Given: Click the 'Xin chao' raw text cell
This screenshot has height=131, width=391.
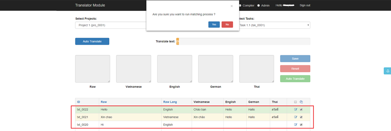Looking at the screenshot, I should click(130, 117).
